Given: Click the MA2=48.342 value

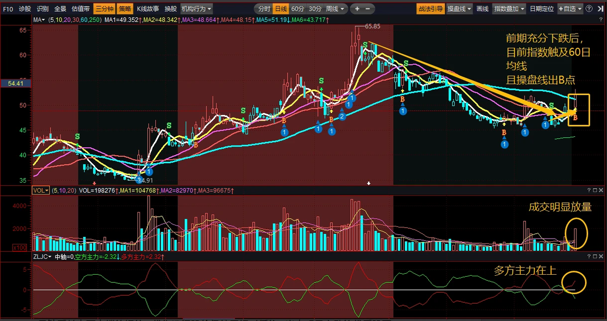Looking at the screenshot, I should pyautogui.click(x=161, y=19).
